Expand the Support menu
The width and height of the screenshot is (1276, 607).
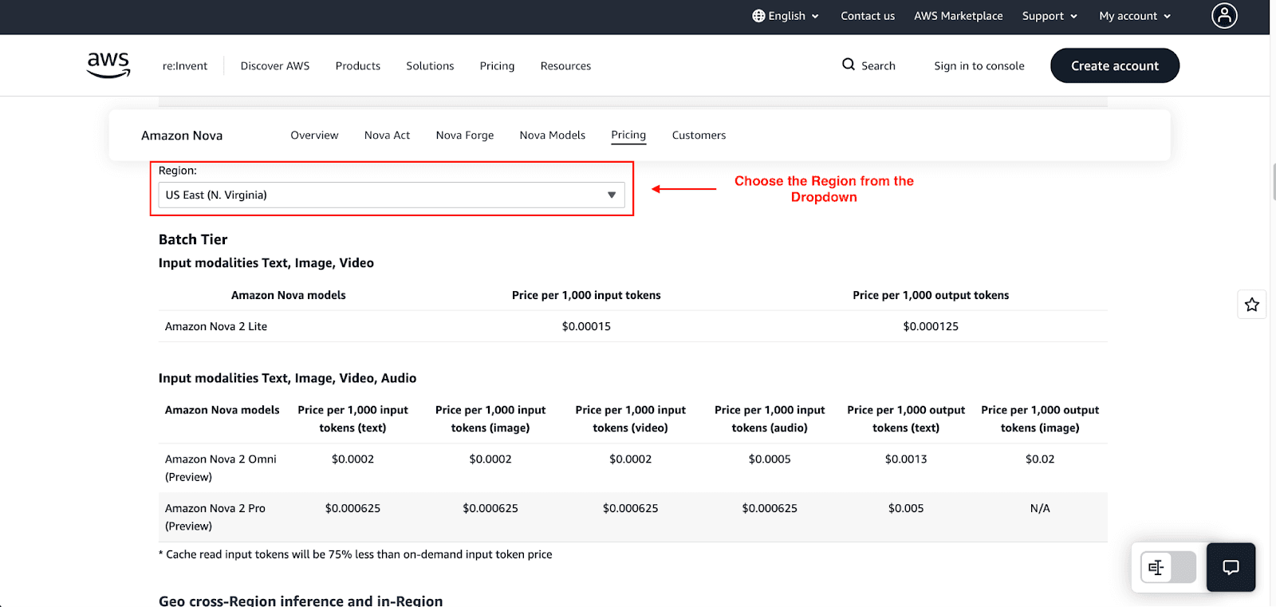point(1050,16)
